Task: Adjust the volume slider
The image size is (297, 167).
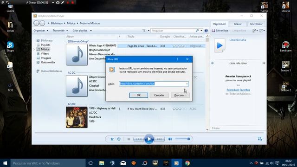Action: coord(182,139)
